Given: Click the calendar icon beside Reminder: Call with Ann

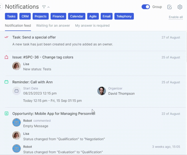Looking at the screenshot, I should pos(6,82).
